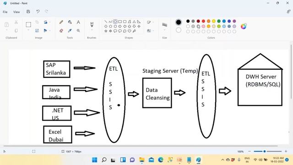Pick the Oval shape

pyautogui.click(x=115, y=22)
